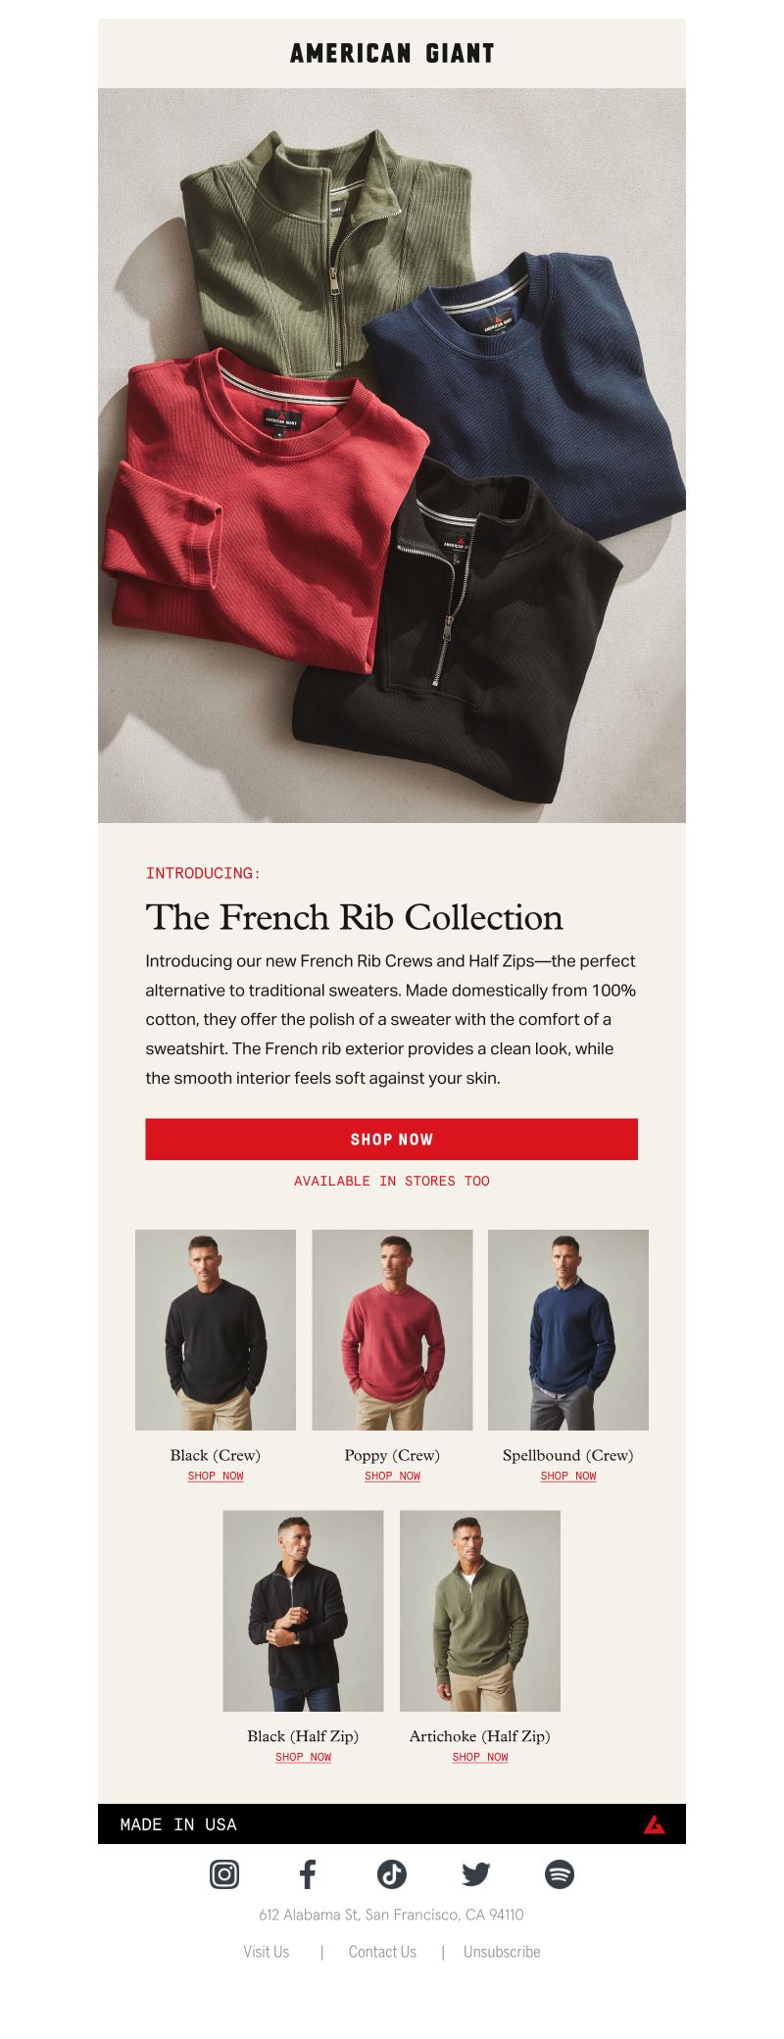Screen dimensions: 784x2039
Task: Shop now under Black (Crew)
Action: [216, 1476]
